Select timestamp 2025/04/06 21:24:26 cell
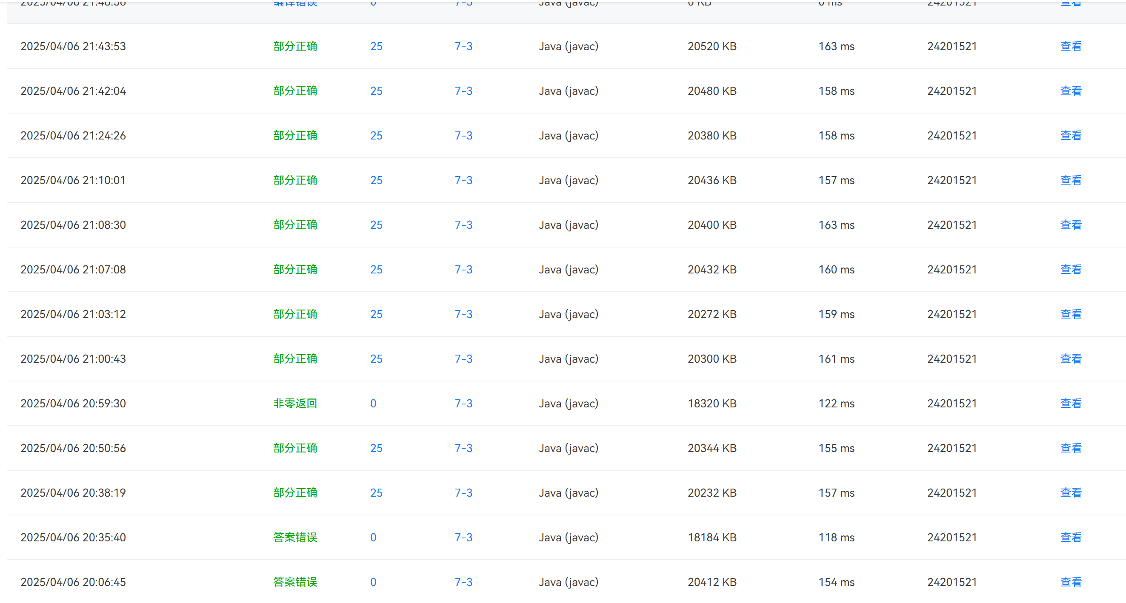The image size is (1126, 603). (x=73, y=136)
